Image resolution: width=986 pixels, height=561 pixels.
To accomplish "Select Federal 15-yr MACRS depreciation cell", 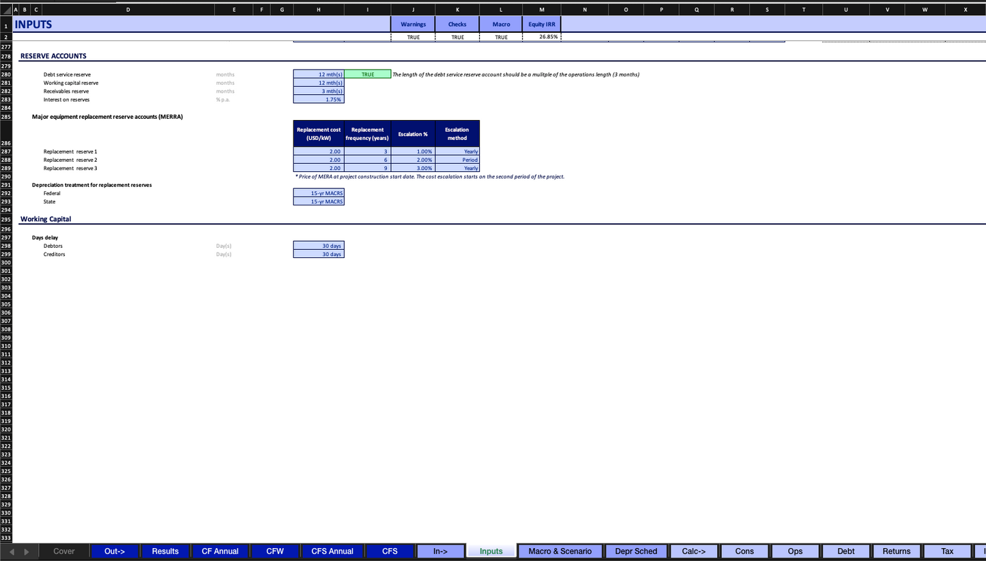I will [319, 193].
